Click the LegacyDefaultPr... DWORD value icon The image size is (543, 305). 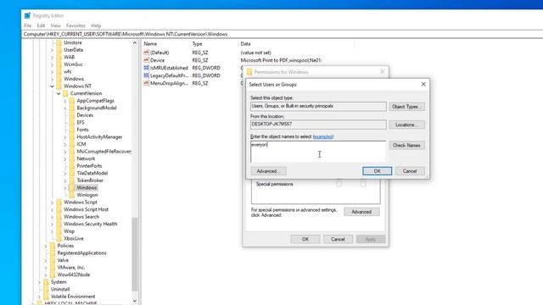point(147,75)
